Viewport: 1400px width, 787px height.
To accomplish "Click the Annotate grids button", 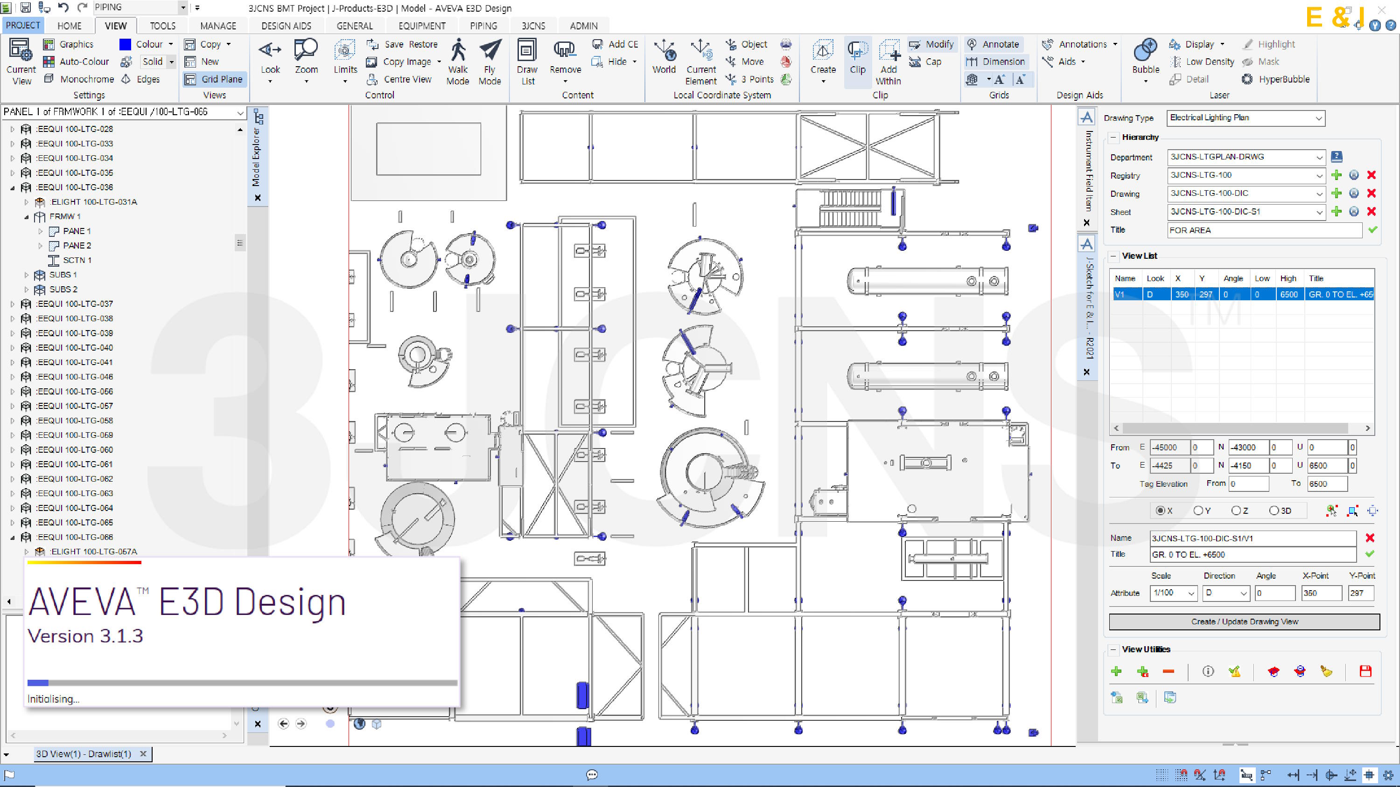I will pos(994,44).
